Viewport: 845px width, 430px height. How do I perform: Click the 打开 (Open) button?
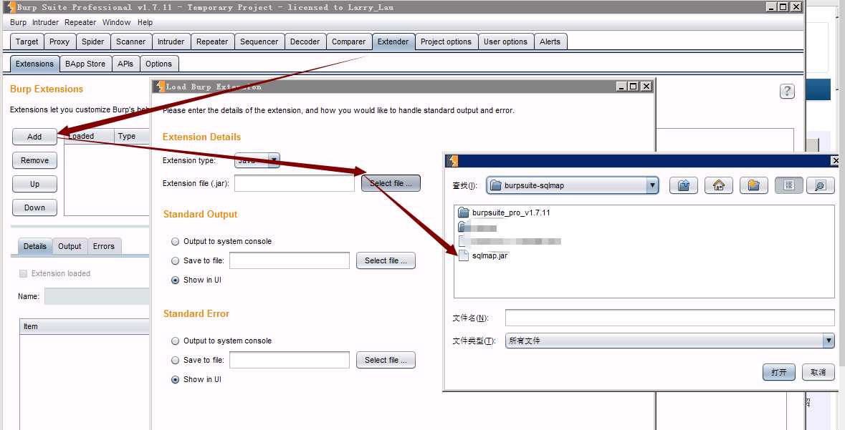click(779, 372)
